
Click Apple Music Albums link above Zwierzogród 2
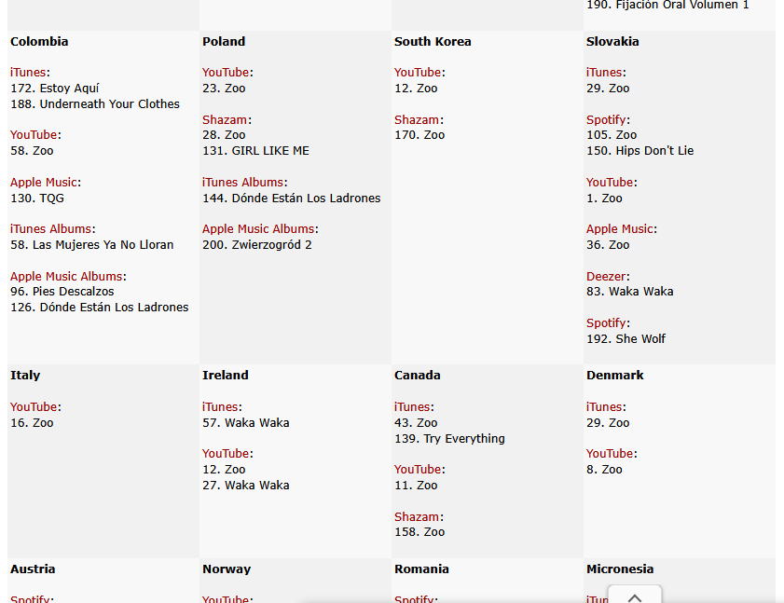pyautogui.click(x=258, y=229)
